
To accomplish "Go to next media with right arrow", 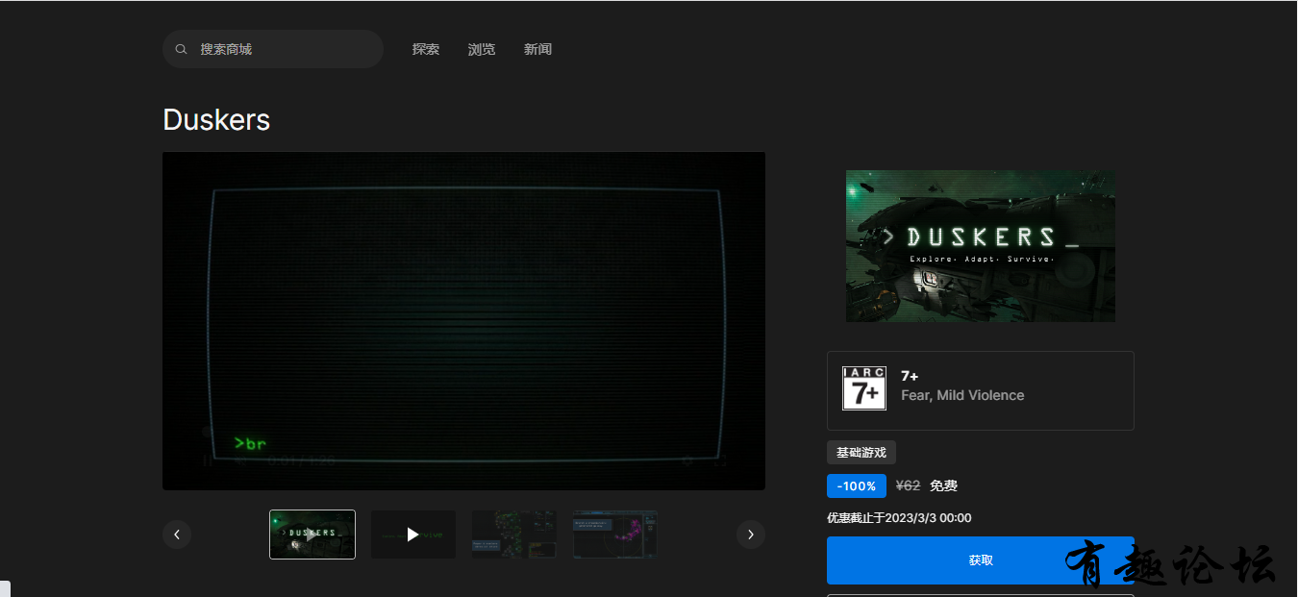I will coord(751,535).
